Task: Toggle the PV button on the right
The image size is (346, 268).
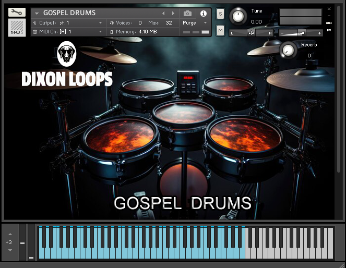Action: [x=329, y=31]
